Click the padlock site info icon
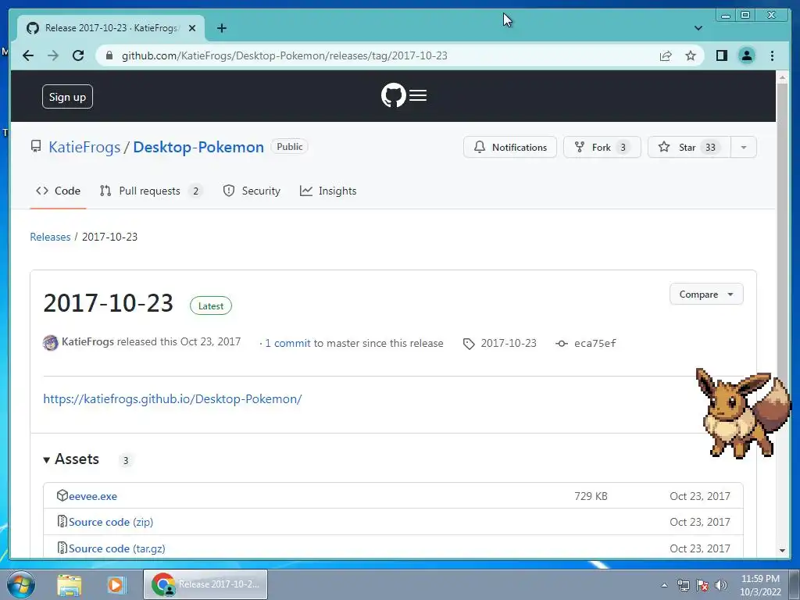800x600 pixels. [x=109, y=55]
